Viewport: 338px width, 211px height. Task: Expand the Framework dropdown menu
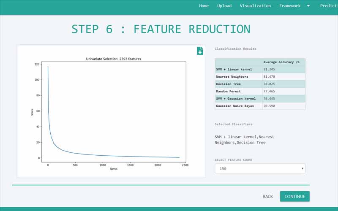(290, 6)
